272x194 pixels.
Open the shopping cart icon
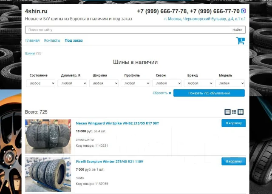241,41
